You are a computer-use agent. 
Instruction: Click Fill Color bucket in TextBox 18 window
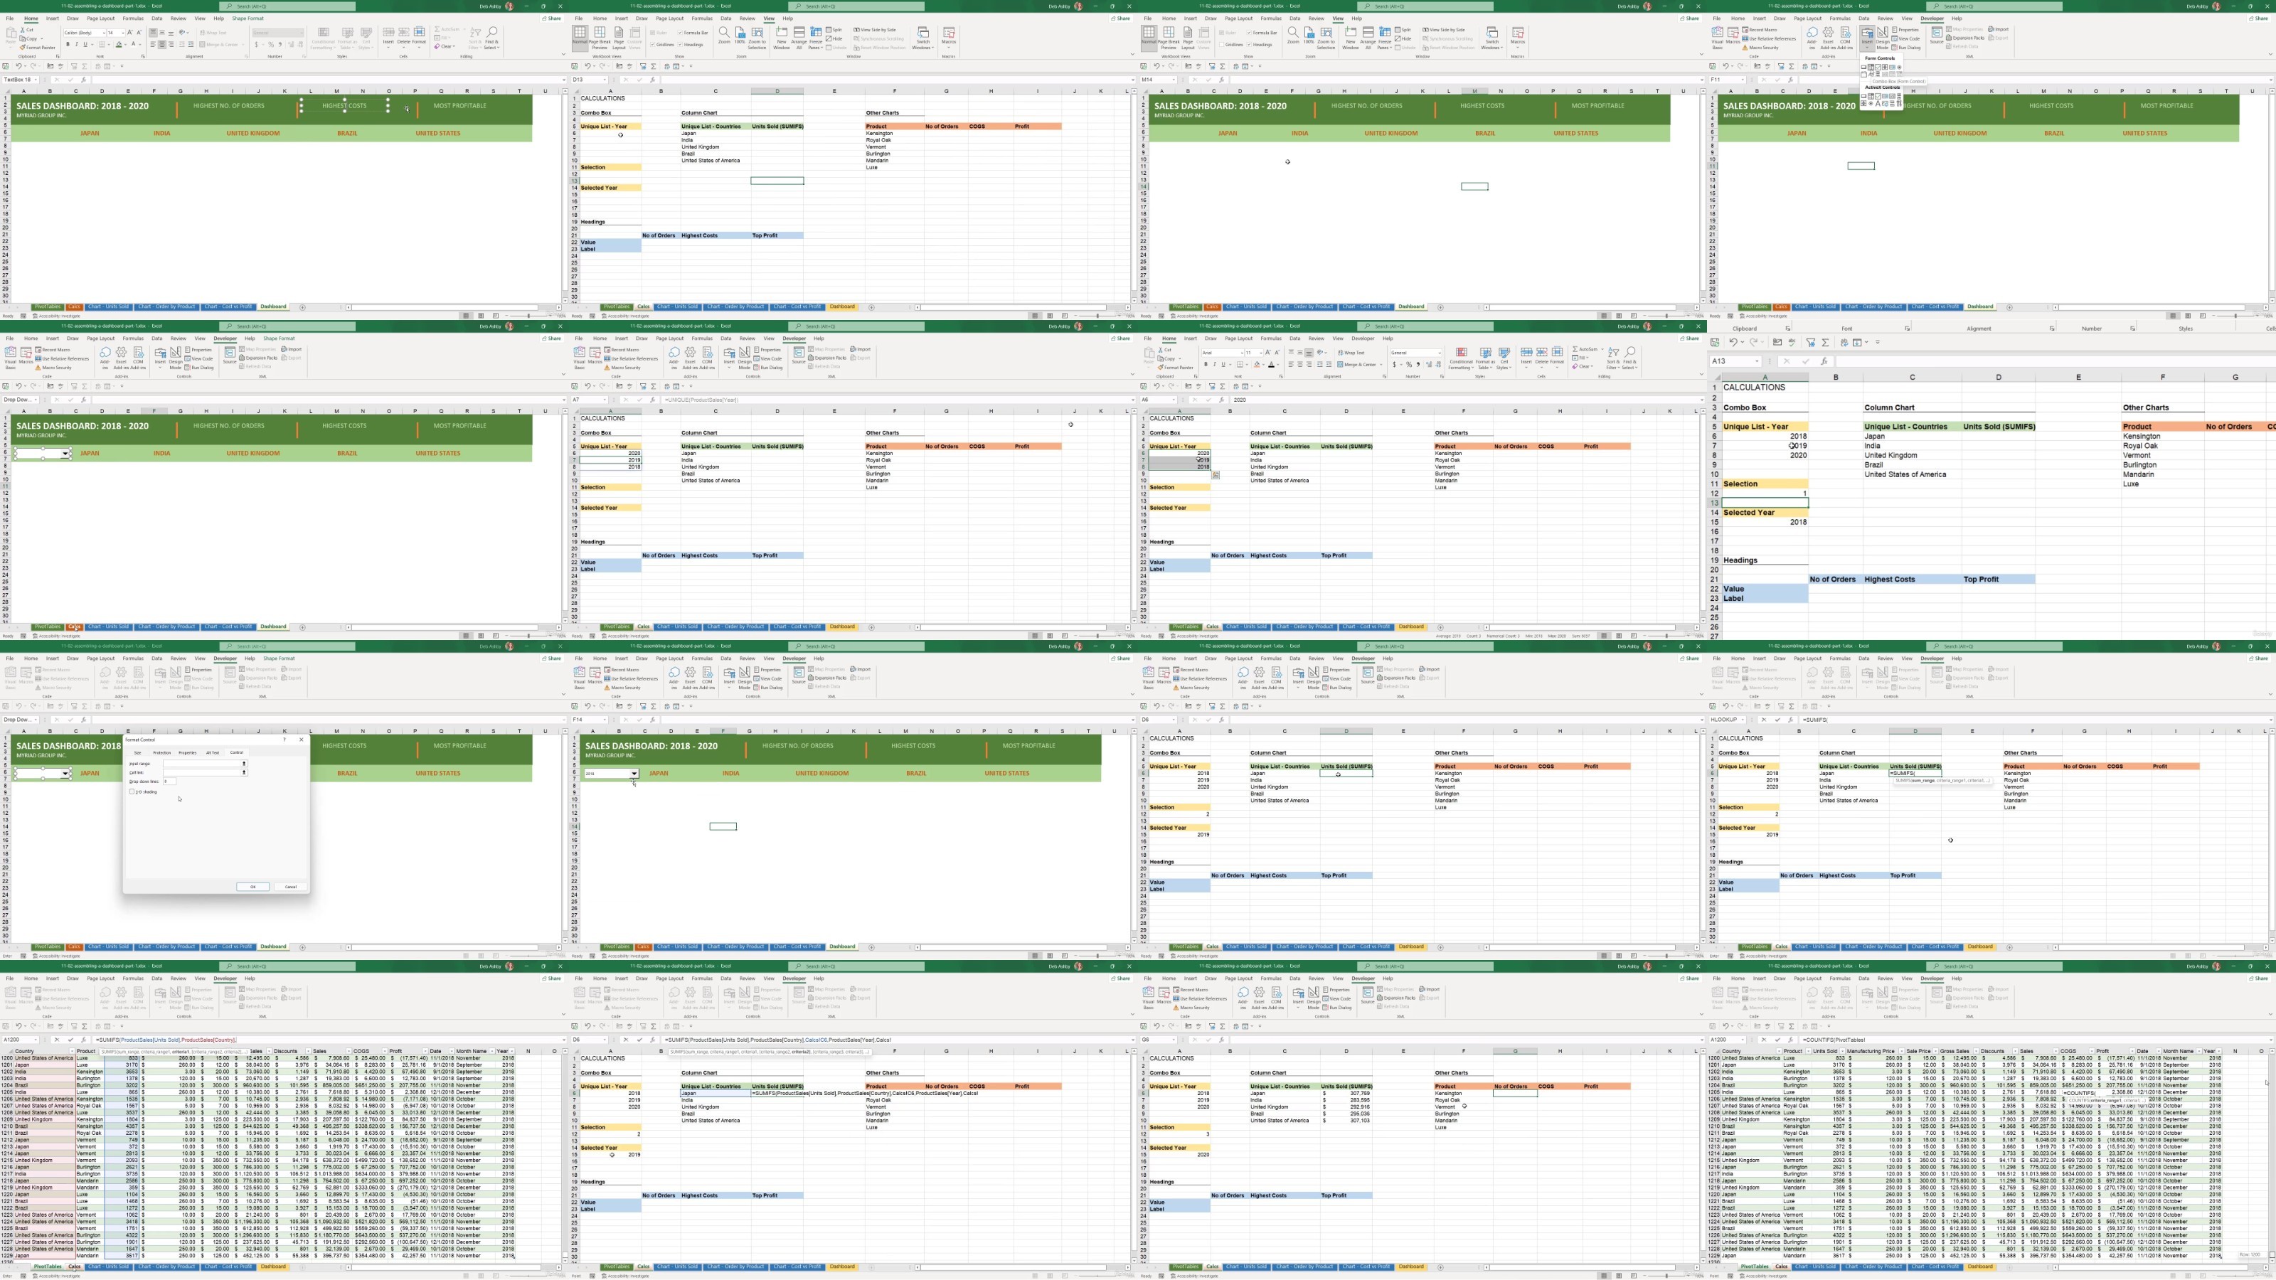(118, 44)
